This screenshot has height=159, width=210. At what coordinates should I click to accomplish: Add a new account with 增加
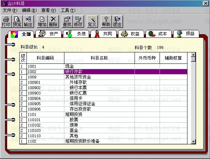click(42, 21)
